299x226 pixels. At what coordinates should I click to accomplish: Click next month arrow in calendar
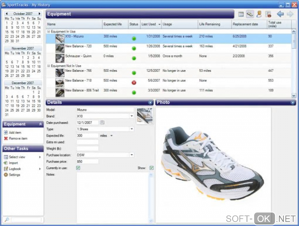tap(39, 14)
